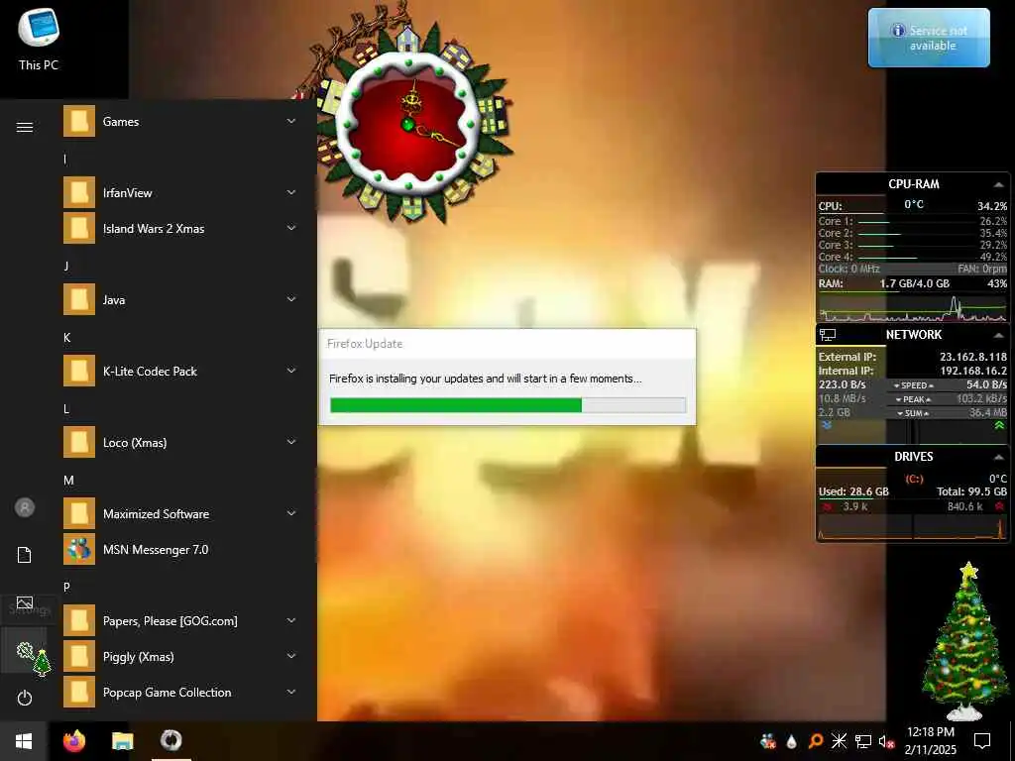1015x761 pixels.
Task: Click the orange magnifier tray icon
Action: pos(816,741)
